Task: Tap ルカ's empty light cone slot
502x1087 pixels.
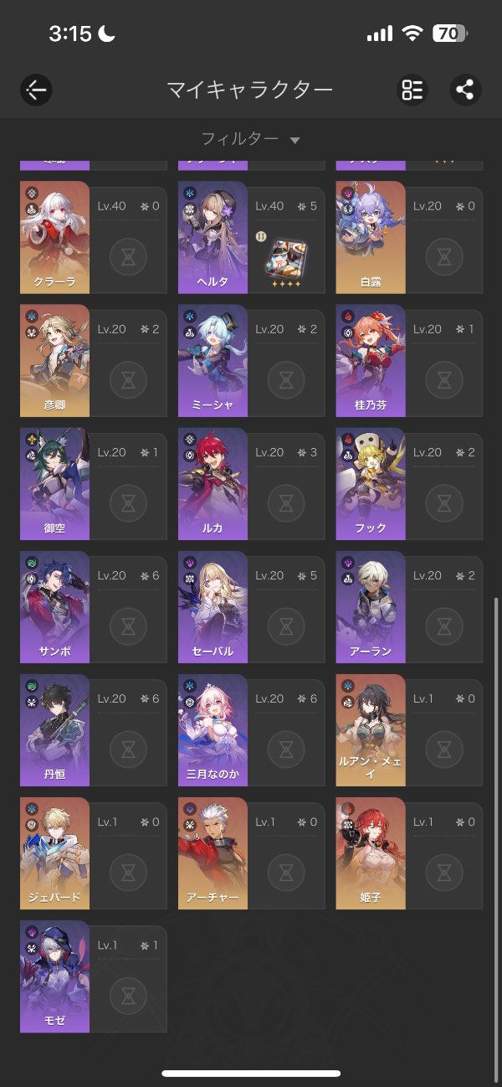Action: tap(286, 504)
